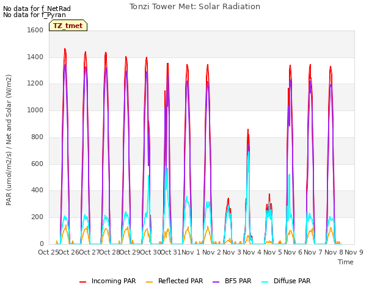Click the Nov 4 x-axis date label

252,252
